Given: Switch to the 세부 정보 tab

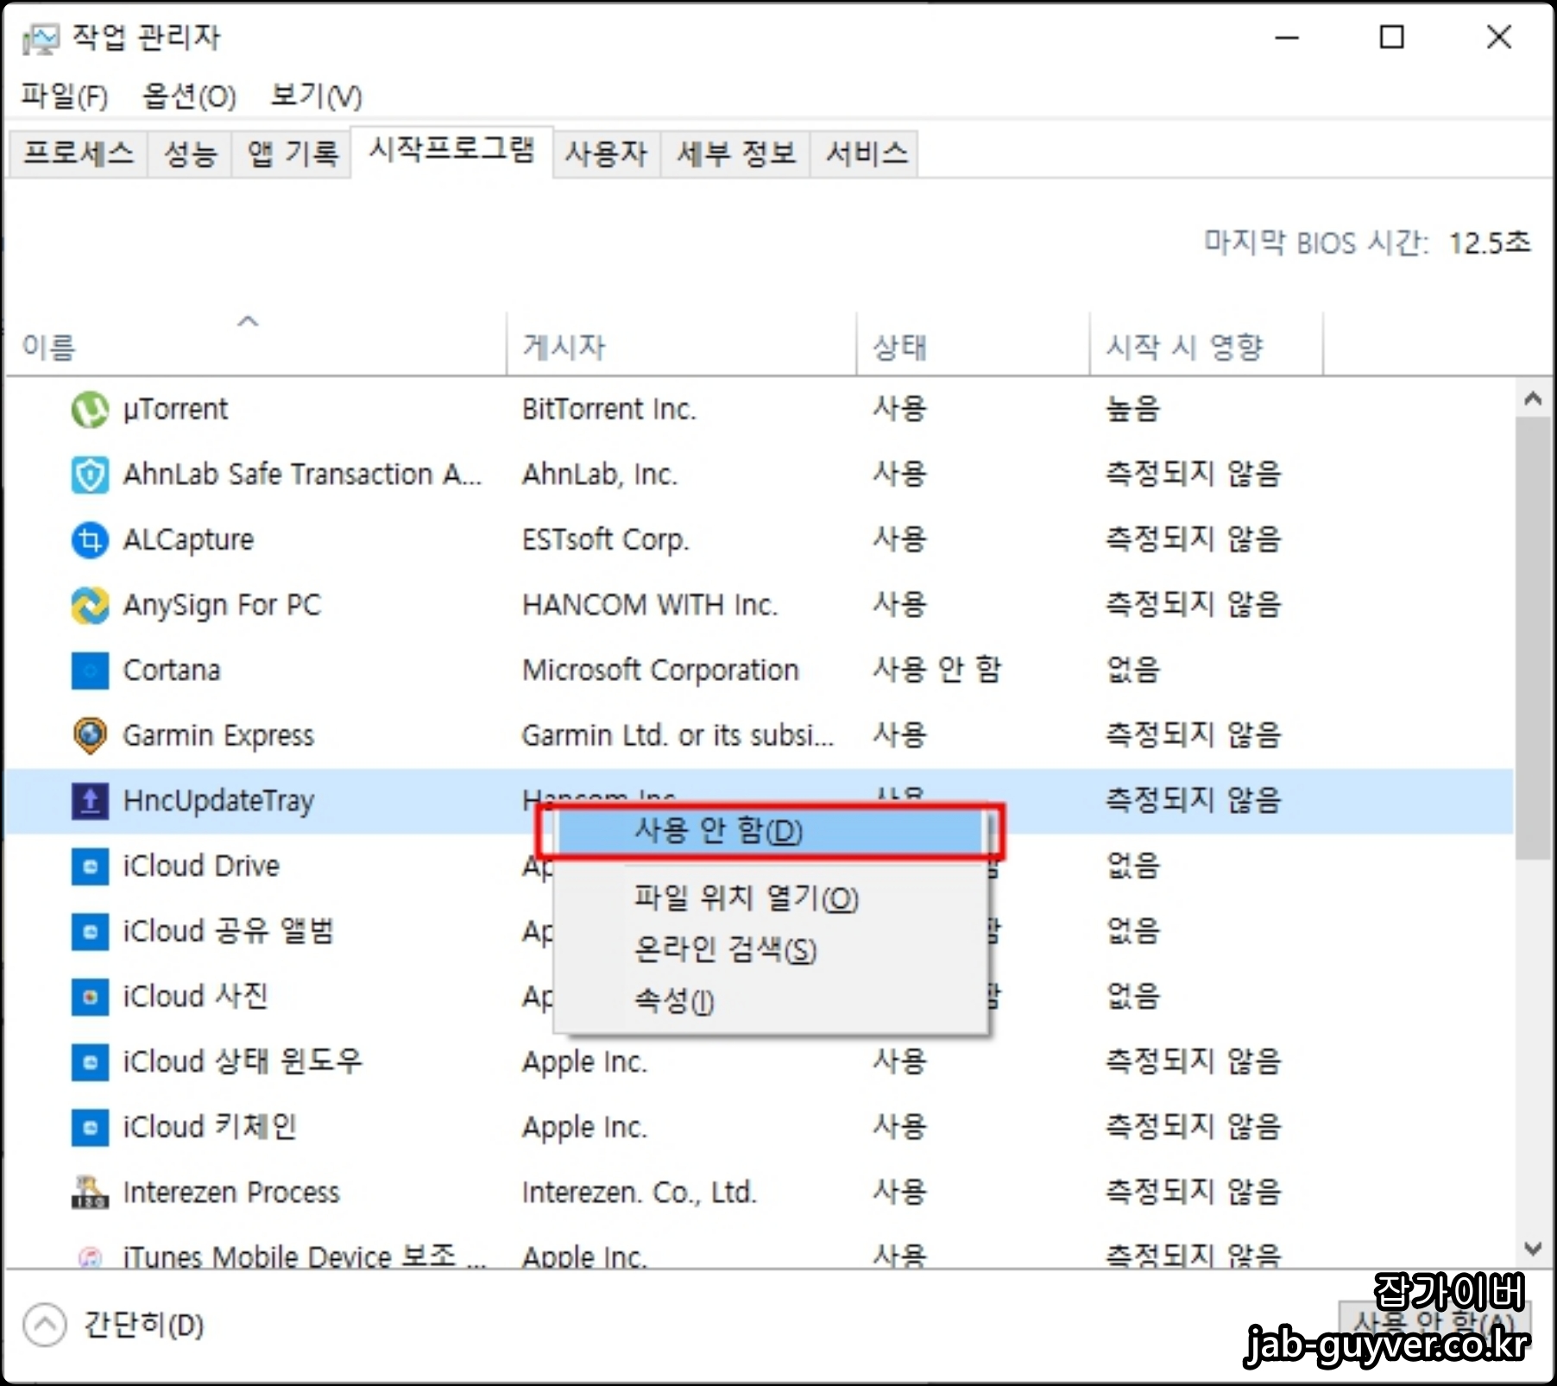Looking at the screenshot, I should pos(735,154).
